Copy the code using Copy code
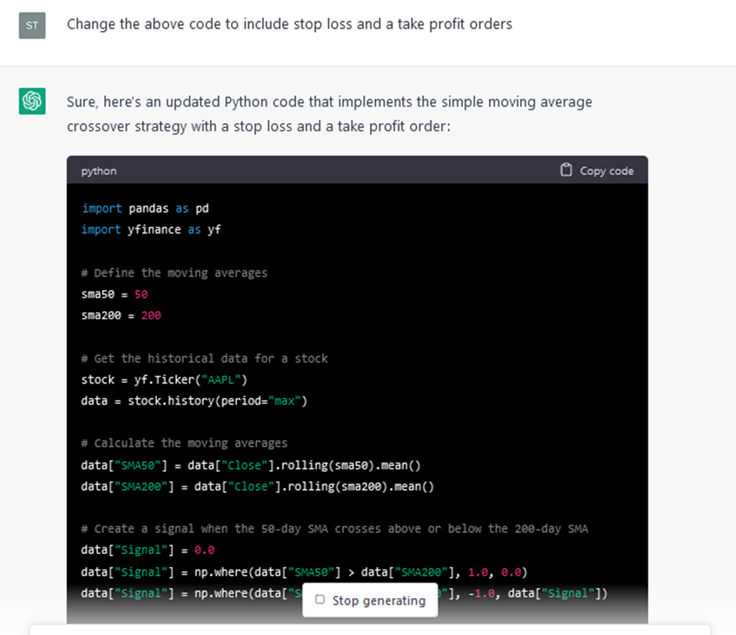736x635 pixels. tap(597, 171)
